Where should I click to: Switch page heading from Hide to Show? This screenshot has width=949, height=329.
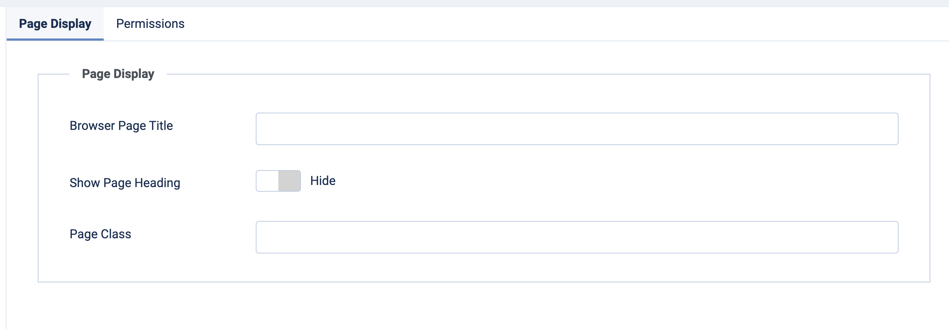pyautogui.click(x=278, y=181)
